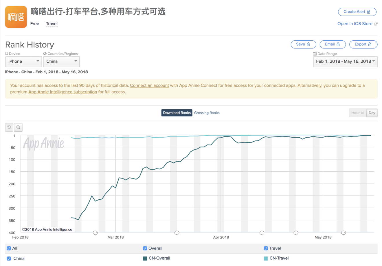The height and width of the screenshot is (266, 382).
Task: Click the Save button
Action: click(303, 44)
